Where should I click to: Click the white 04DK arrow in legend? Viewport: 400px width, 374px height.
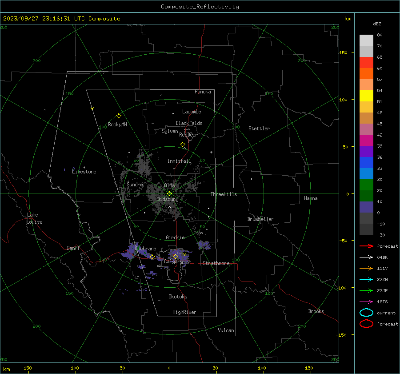(x=366, y=257)
